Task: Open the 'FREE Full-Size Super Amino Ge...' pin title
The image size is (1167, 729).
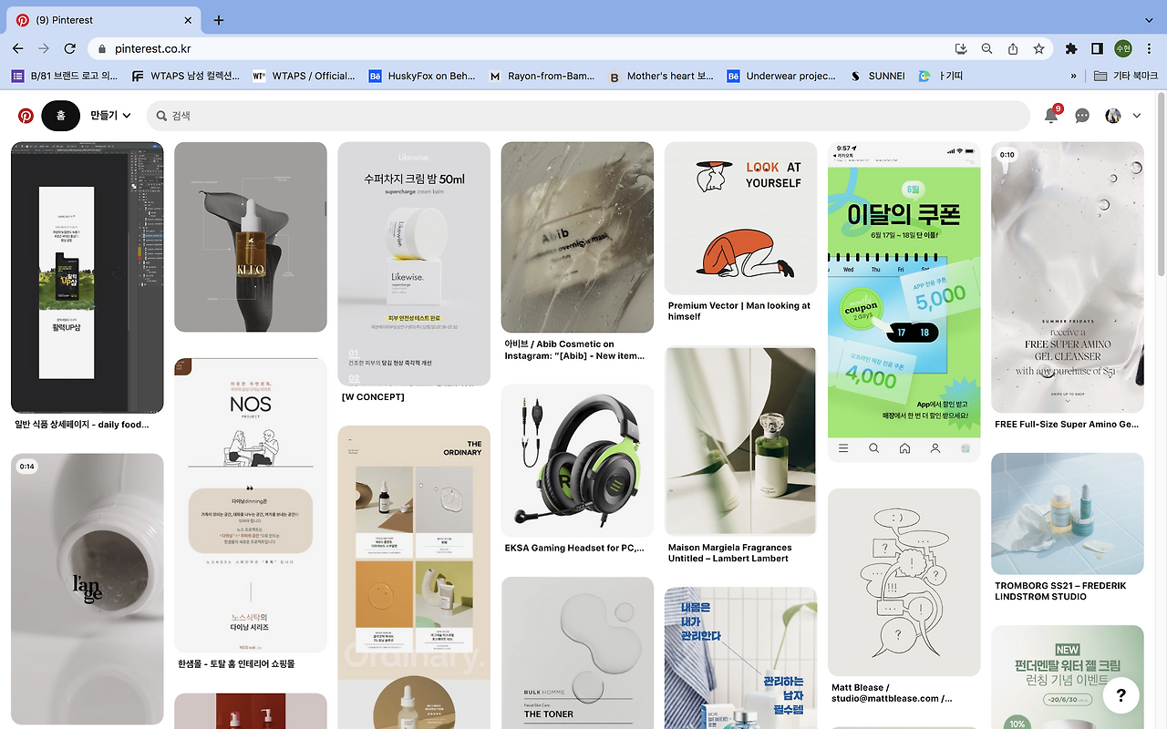Action: (1067, 425)
